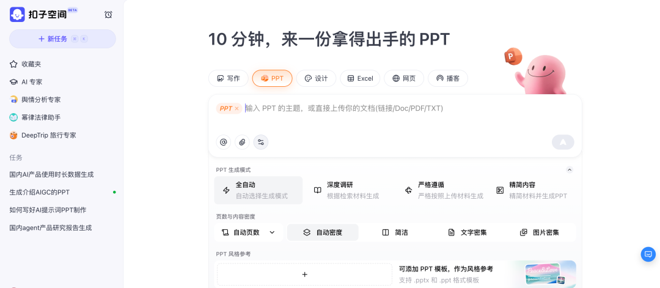Click the 扣子空间 logo icon
660x288 pixels.
[17, 15]
